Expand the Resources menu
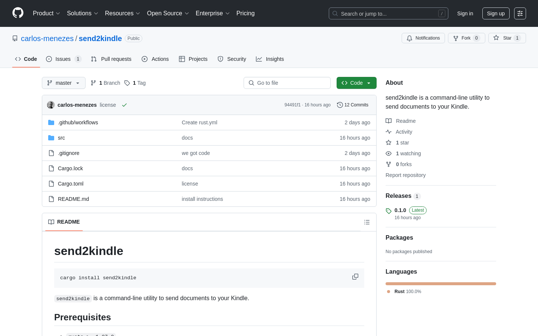The width and height of the screenshot is (538, 336). 122,13
